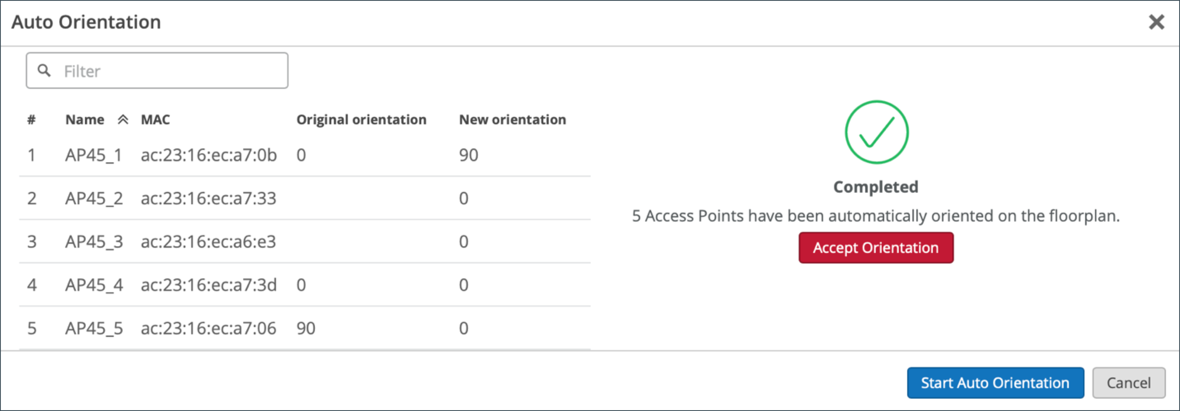Click the Name column sort arrows icon
Image resolution: width=1180 pixels, height=411 pixels.
click(x=122, y=119)
